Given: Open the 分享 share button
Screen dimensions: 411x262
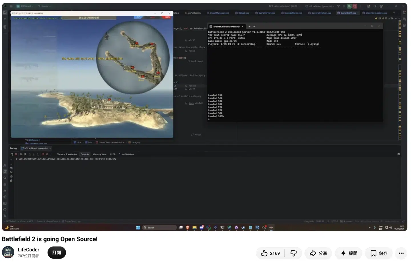Looking at the screenshot, I should [x=318, y=253].
